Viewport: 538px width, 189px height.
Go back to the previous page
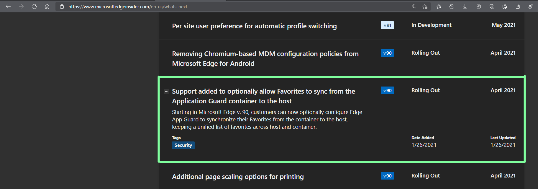coord(8,6)
